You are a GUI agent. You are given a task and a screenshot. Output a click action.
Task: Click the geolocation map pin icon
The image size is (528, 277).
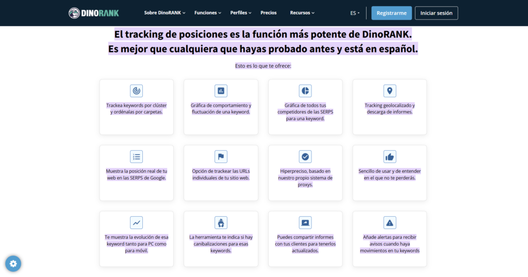[390, 91]
